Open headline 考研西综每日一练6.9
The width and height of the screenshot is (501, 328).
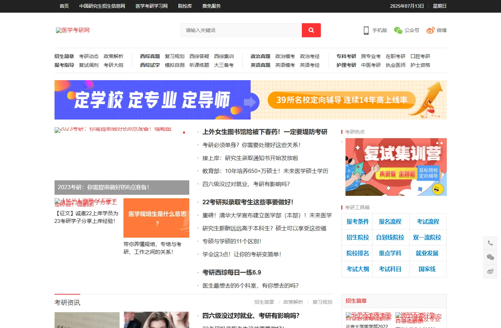[232, 272]
